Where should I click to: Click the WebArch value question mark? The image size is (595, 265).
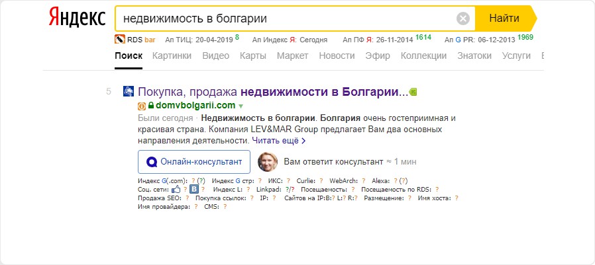(x=364, y=181)
